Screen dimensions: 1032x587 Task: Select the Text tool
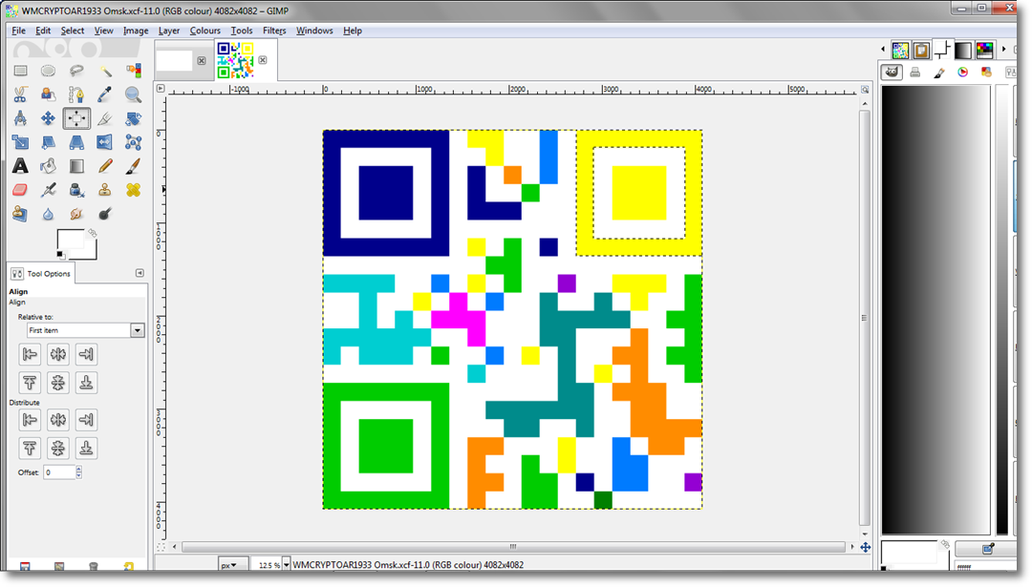[20, 166]
